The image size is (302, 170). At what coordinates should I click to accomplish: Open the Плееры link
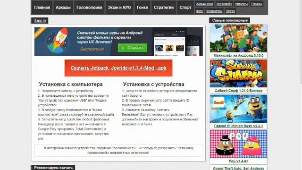(x=257, y=4)
